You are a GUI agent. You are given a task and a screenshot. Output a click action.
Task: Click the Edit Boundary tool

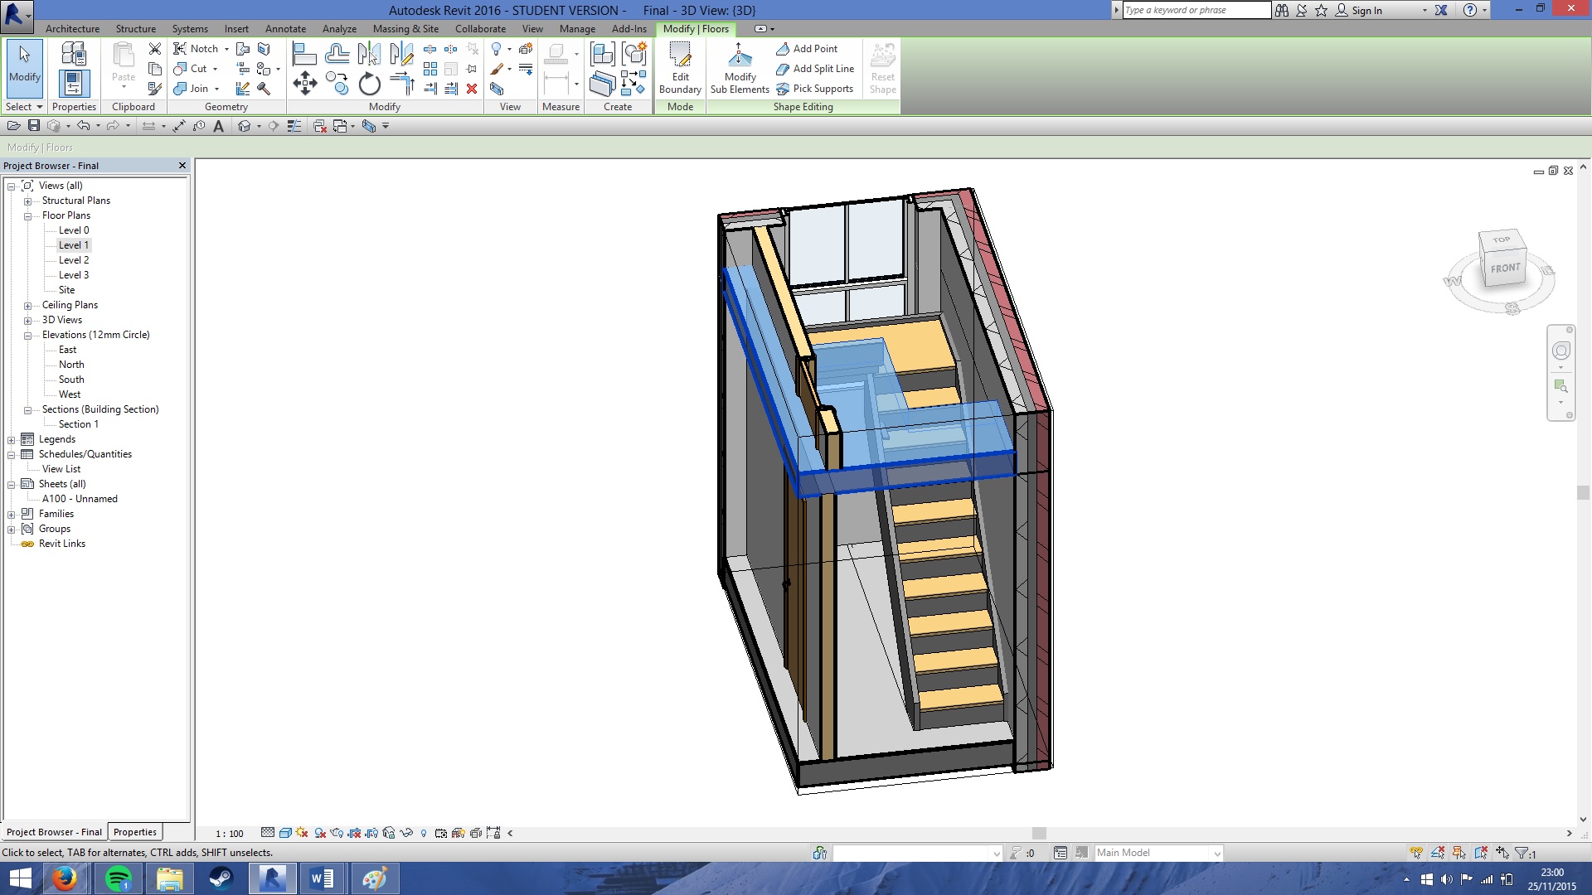[x=680, y=68]
